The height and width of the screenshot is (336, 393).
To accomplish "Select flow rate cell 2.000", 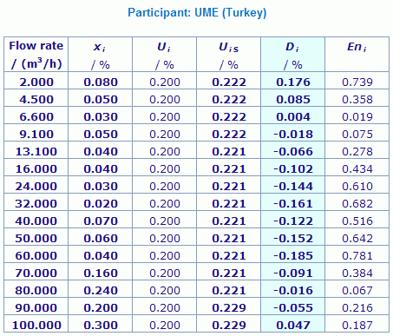I will click(36, 82).
